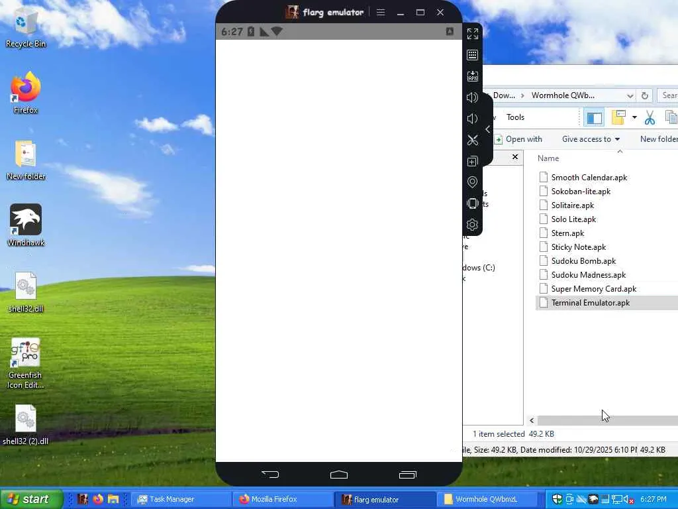Viewport: 678px width, 509px height.
Task: Switch to flarg emulator taskbar button
Action: click(x=385, y=499)
